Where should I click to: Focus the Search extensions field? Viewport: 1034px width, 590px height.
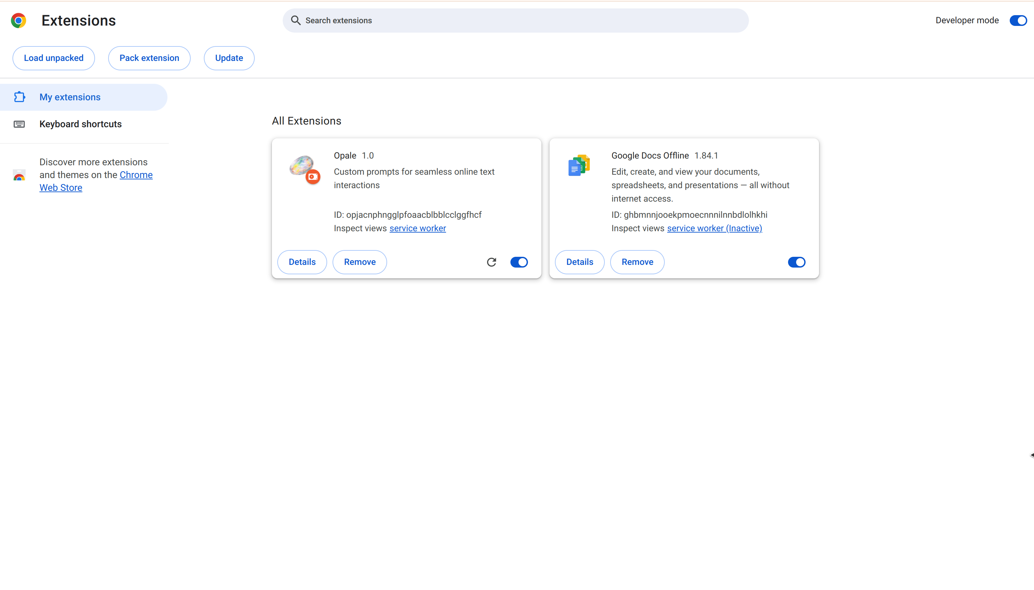(515, 20)
